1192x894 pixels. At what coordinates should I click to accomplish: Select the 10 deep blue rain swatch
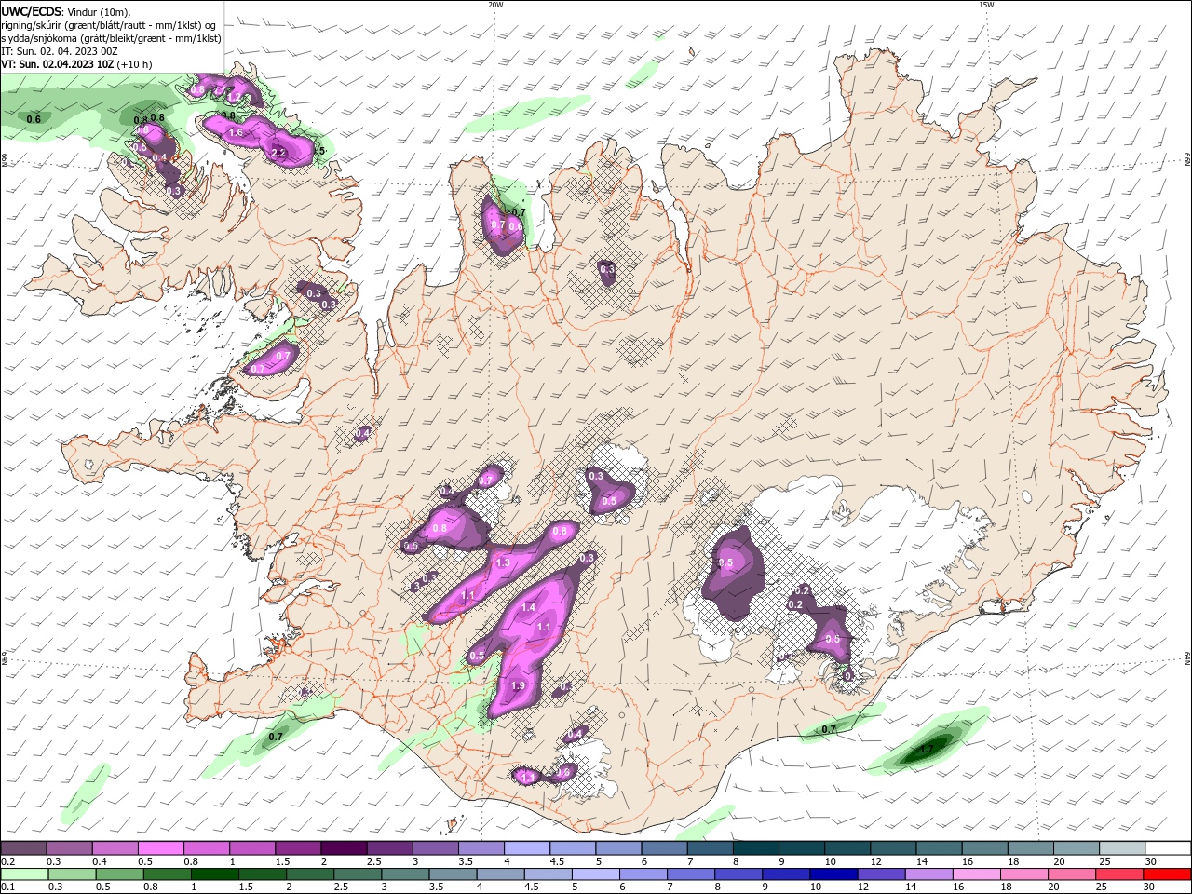coord(832,874)
